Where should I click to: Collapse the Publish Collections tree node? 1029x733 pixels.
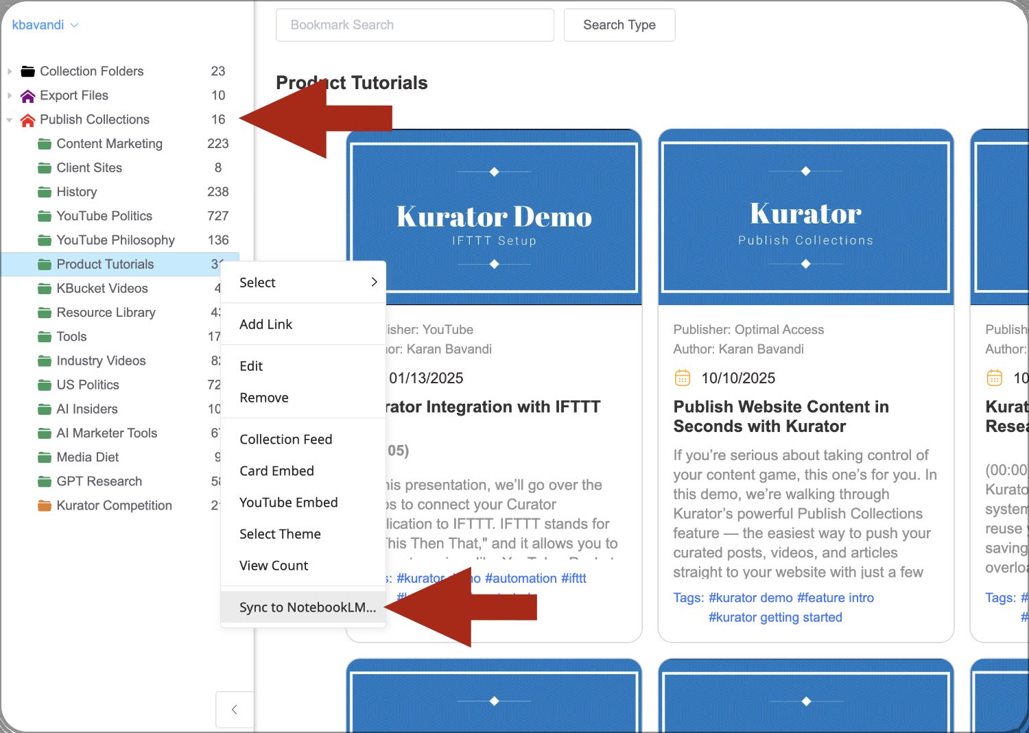pos(10,120)
